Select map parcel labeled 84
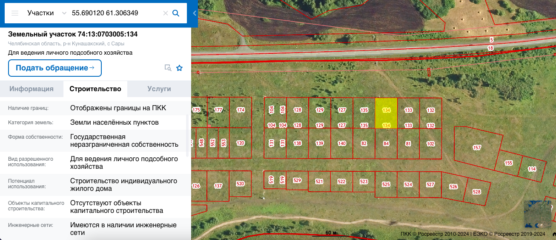The height and width of the screenshot is (240, 556). [x=386, y=144]
